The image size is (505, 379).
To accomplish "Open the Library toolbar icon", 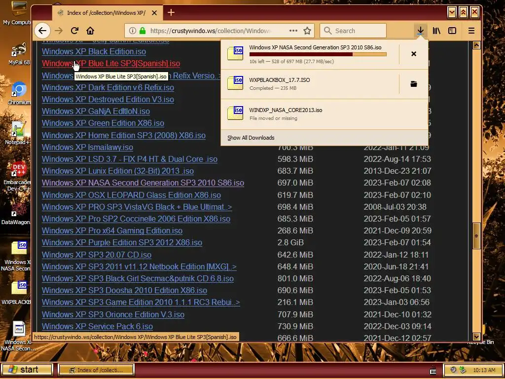I will [436, 31].
